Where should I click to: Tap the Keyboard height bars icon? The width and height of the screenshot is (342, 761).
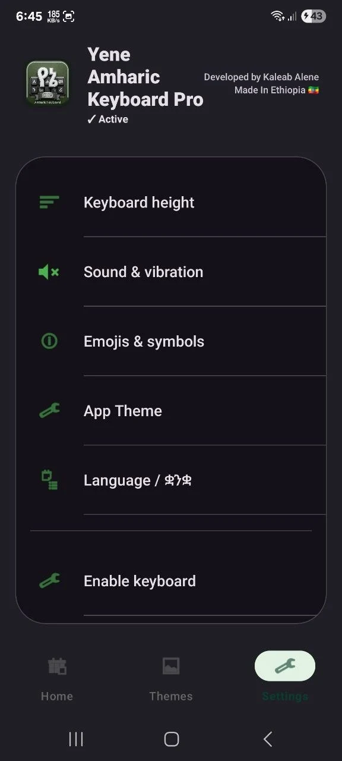click(49, 202)
